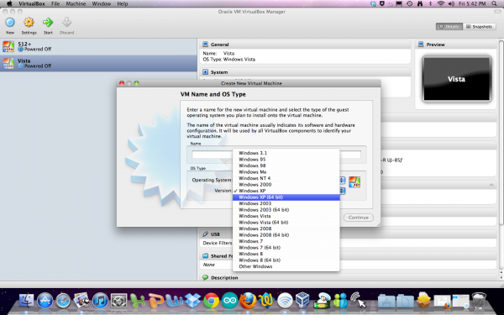
Task: Open Firefox from the Dock
Action: click(248, 301)
